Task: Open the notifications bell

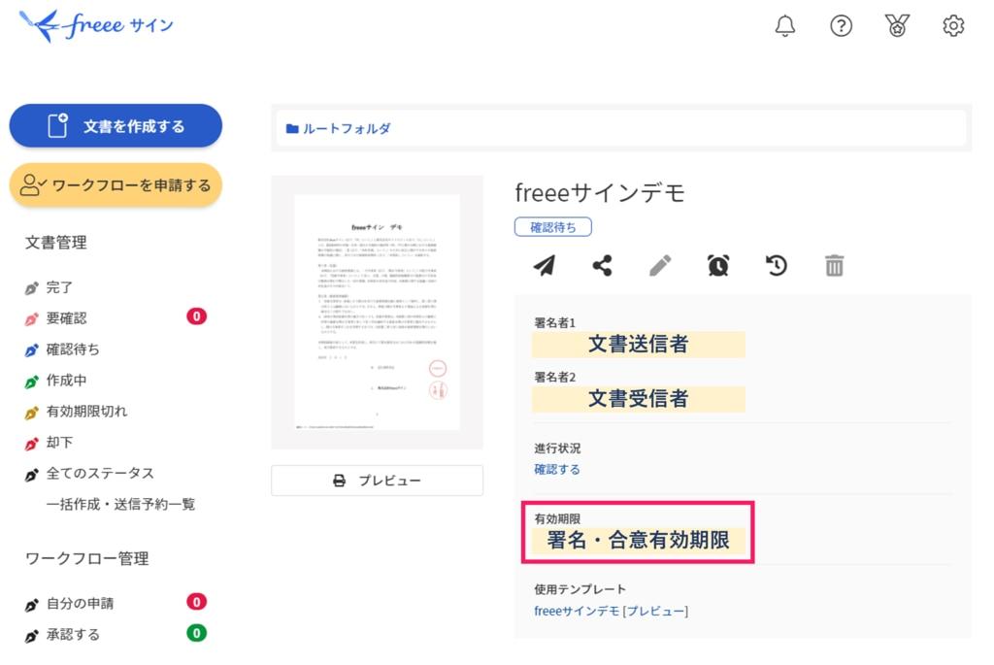Action: 784,26
